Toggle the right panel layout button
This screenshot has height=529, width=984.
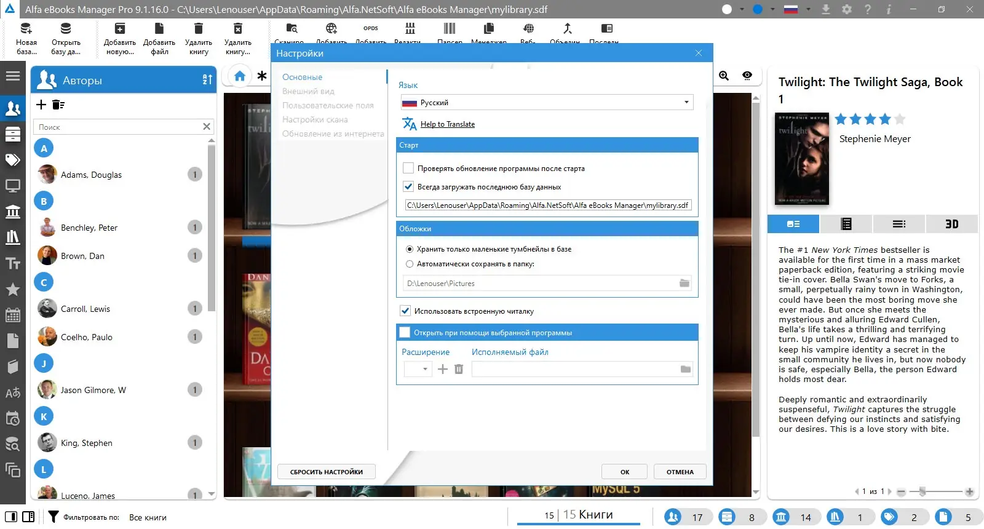point(28,517)
